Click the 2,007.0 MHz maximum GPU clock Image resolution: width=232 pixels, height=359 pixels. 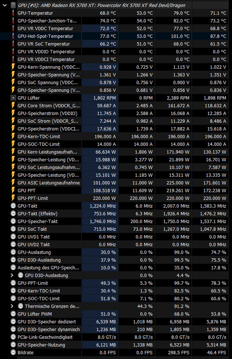point(176,206)
